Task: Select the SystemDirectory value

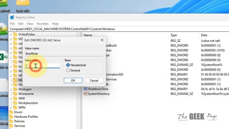Action: coord(99,94)
